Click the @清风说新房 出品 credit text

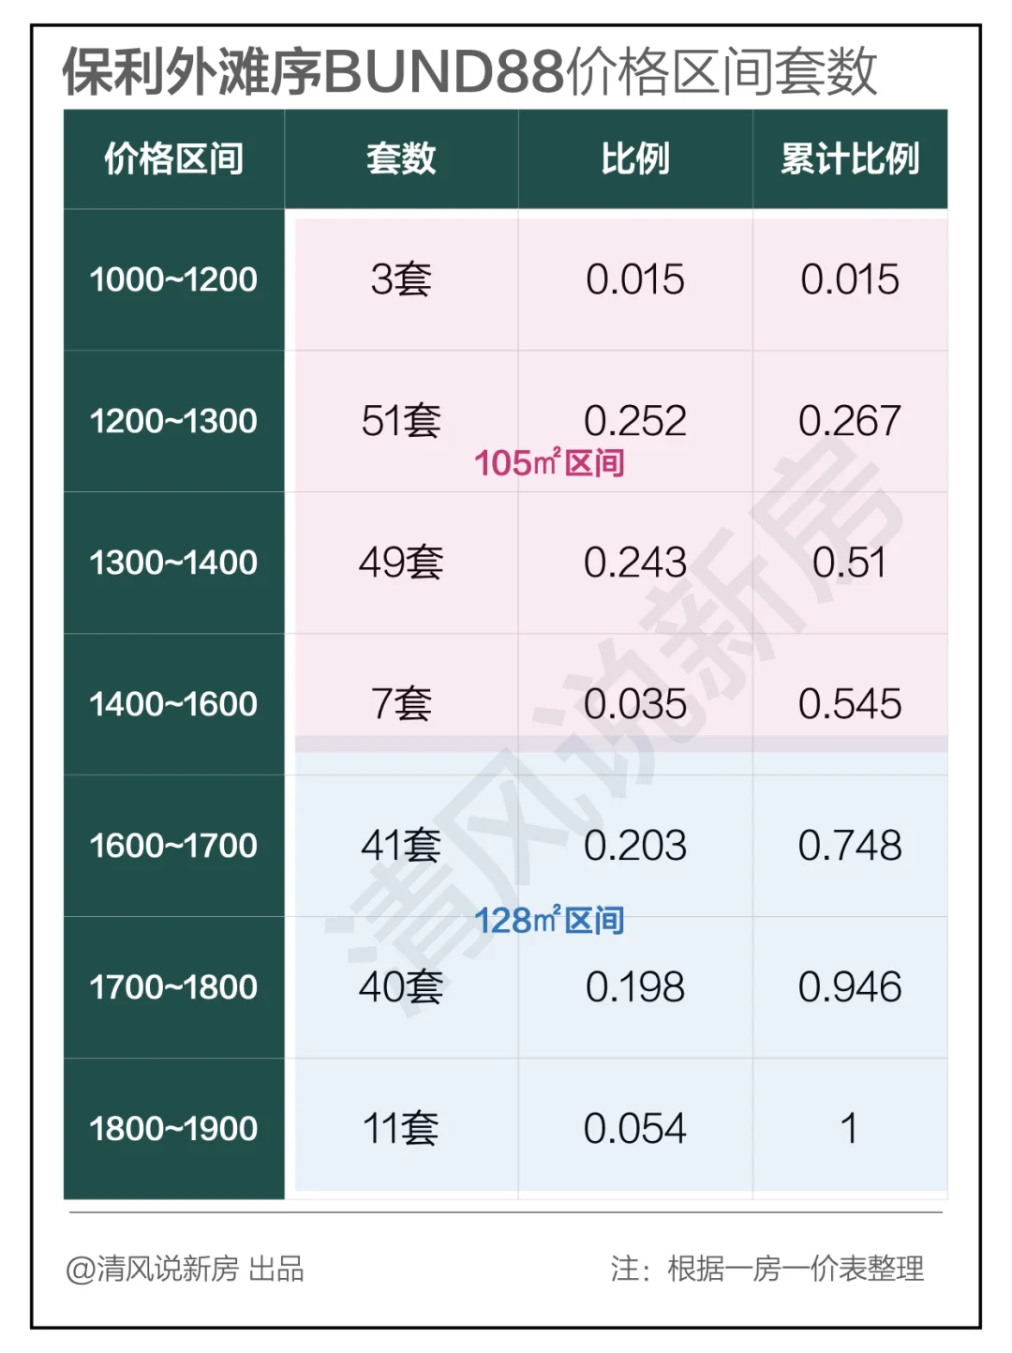[x=185, y=1269]
